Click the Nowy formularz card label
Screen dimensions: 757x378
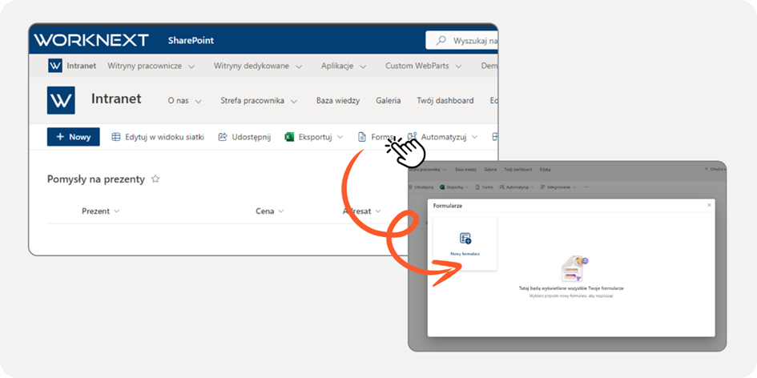coord(465,253)
